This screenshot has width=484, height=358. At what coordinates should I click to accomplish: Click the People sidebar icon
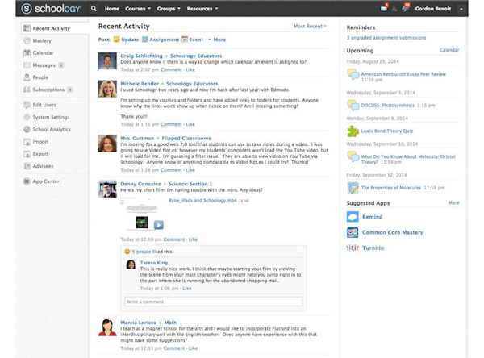(27, 77)
